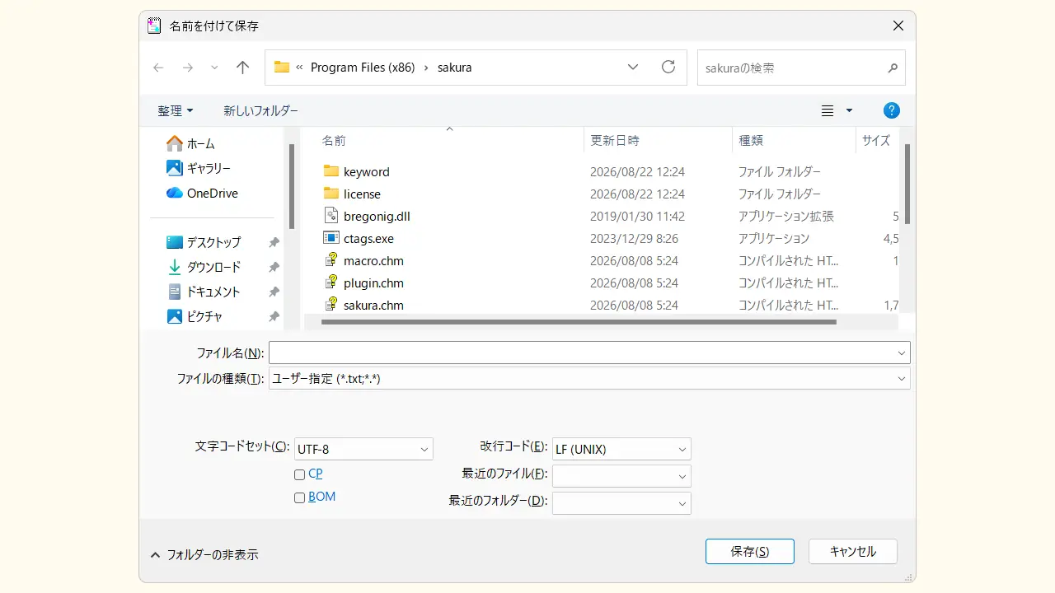This screenshot has width=1055, height=593.
Task: Select the bregonig.dll file icon
Action: tap(331, 216)
